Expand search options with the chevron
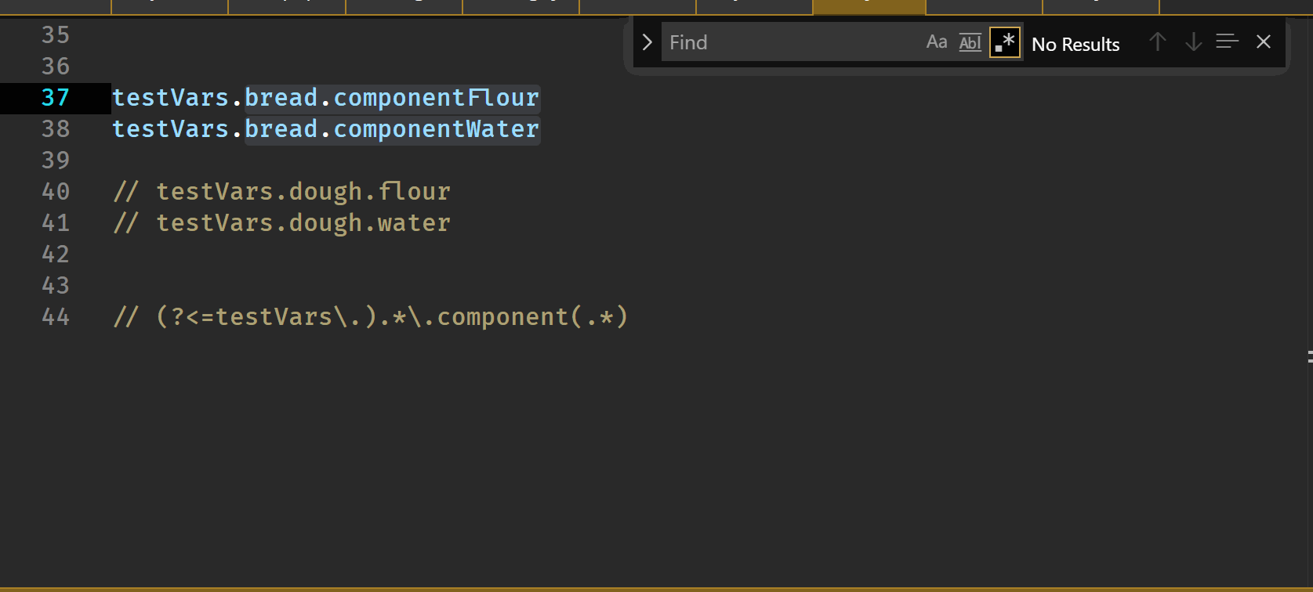Viewport: 1313px width, 592px height. (647, 42)
